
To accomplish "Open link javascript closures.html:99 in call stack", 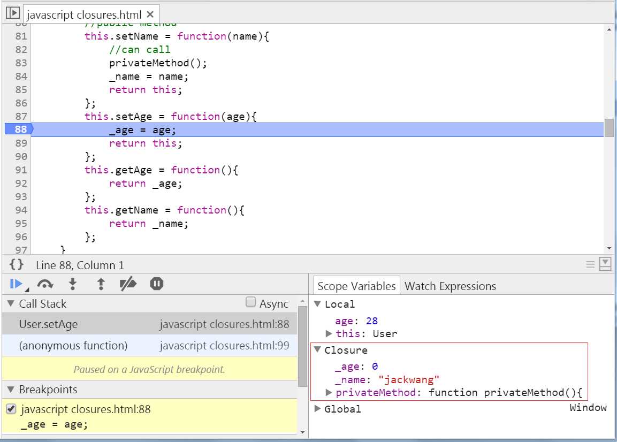I will [224, 346].
